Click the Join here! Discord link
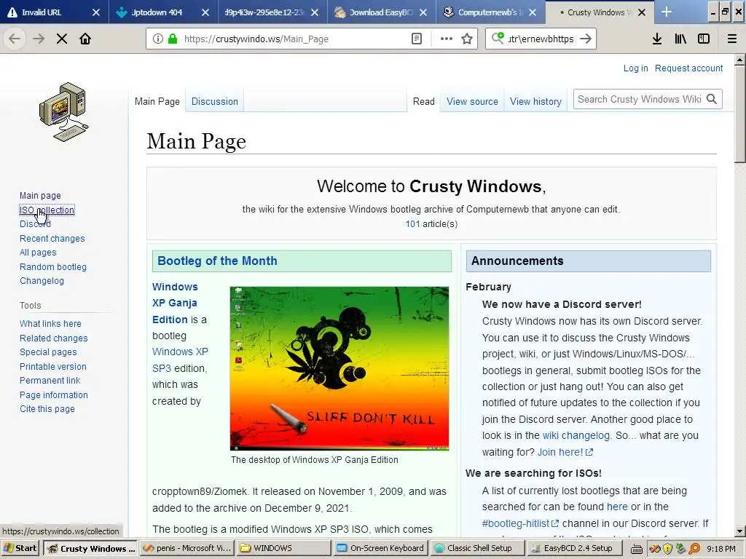The height and width of the screenshot is (559, 746). 565,452
